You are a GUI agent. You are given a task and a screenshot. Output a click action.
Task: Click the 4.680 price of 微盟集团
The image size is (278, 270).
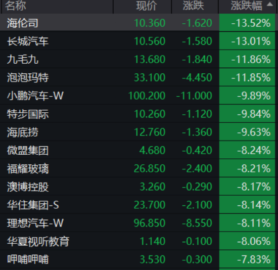(x=152, y=150)
